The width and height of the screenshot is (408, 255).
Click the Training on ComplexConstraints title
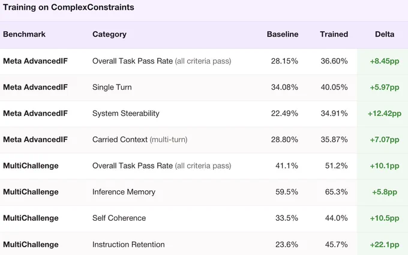pyautogui.click(x=68, y=7)
